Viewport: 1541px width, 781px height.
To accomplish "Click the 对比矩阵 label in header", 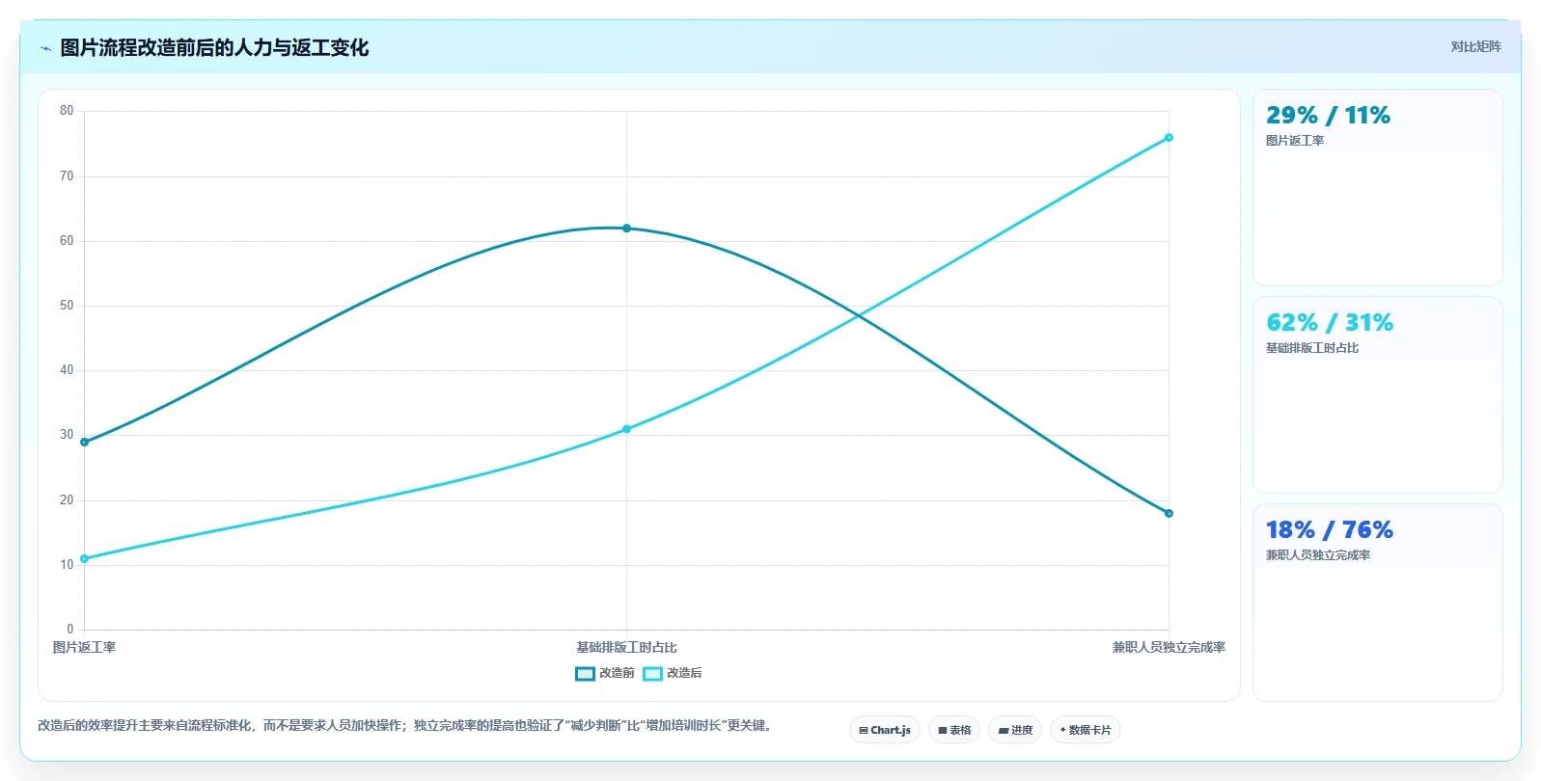I will tap(1475, 46).
